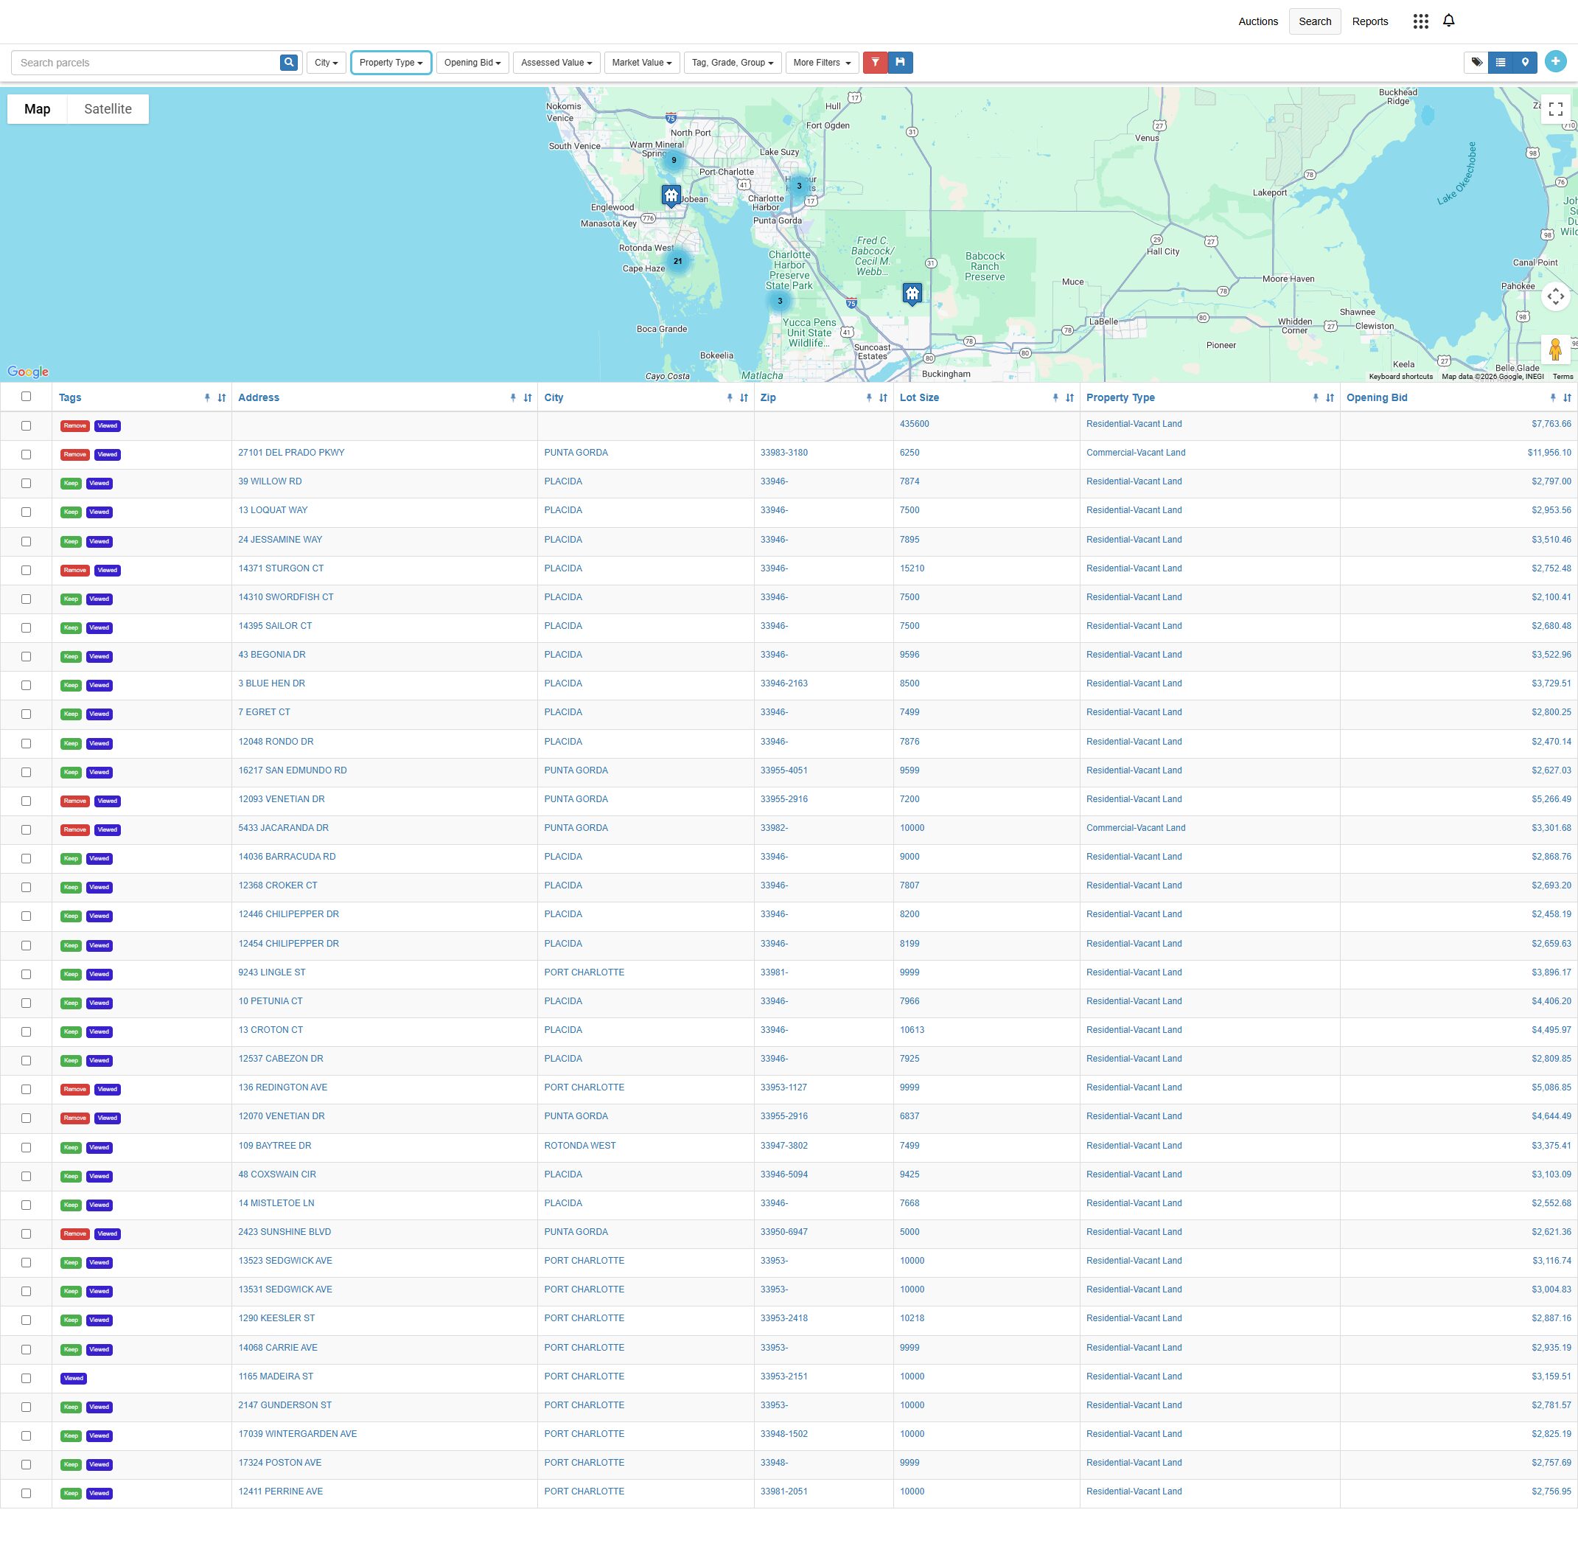This screenshot has height=1549, width=1578.
Task: Click in the Search parcels field
Action: point(147,63)
